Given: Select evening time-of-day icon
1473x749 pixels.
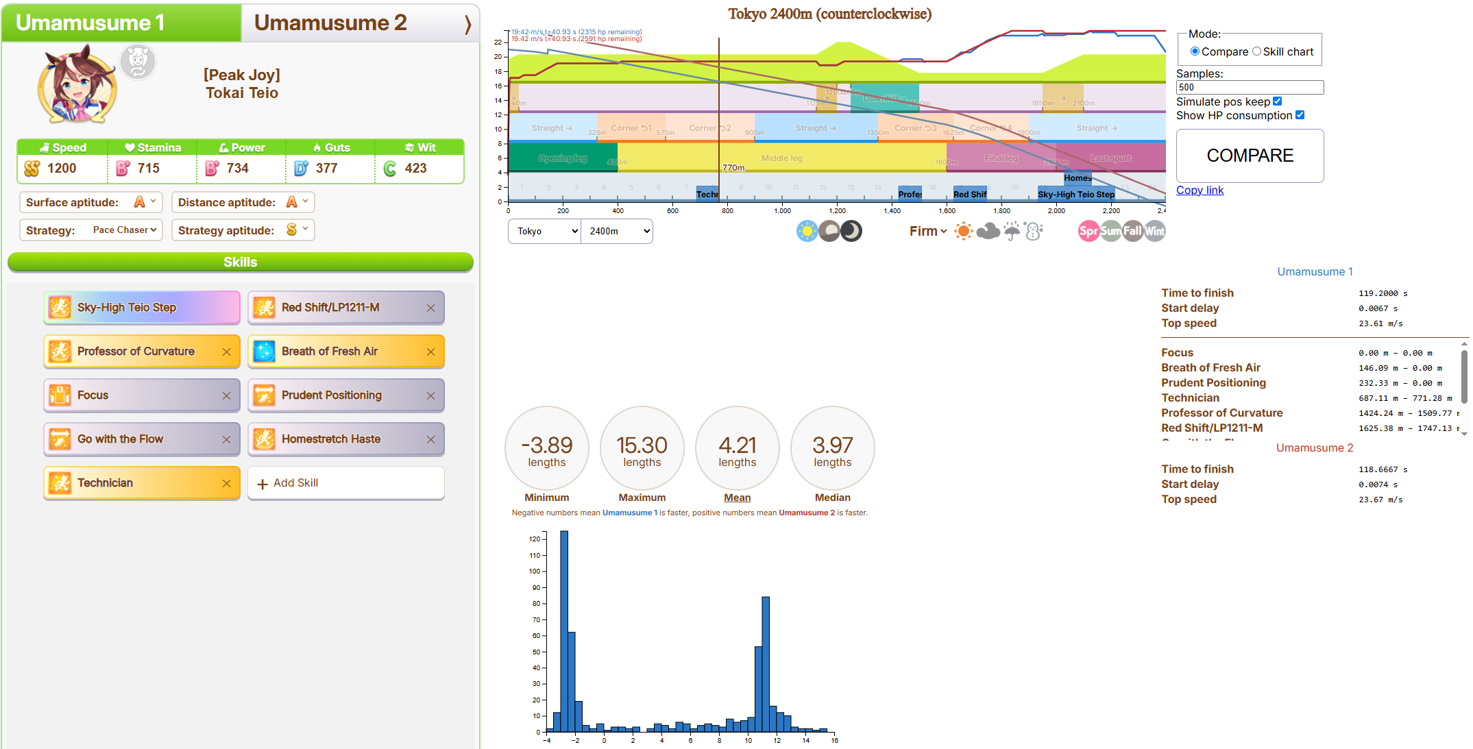Looking at the screenshot, I should point(829,231).
